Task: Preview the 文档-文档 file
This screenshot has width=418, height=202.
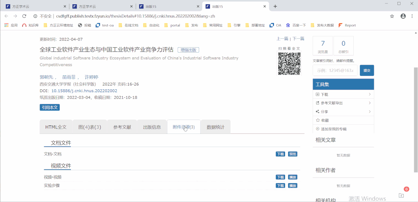Action: pos(292,154)
